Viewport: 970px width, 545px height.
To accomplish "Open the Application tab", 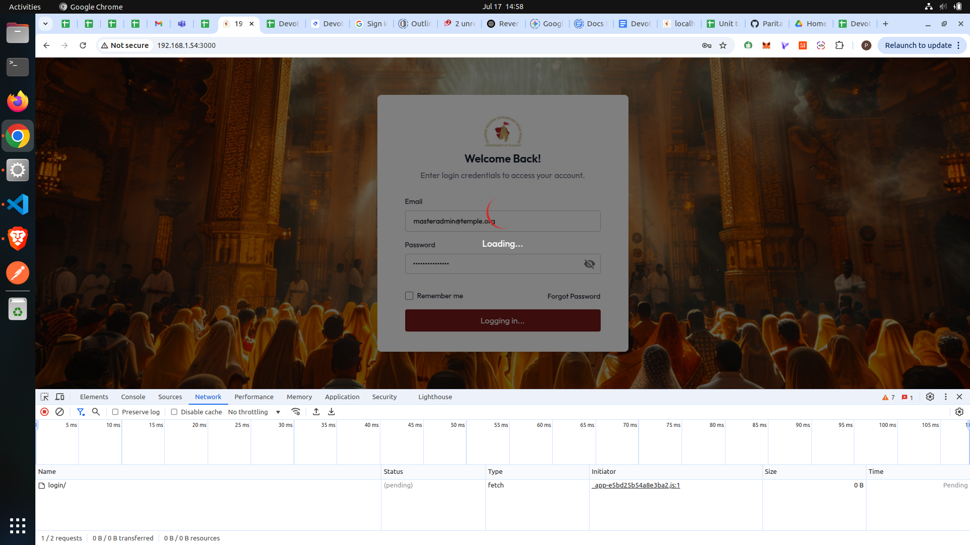I will [x=342, y=397].
